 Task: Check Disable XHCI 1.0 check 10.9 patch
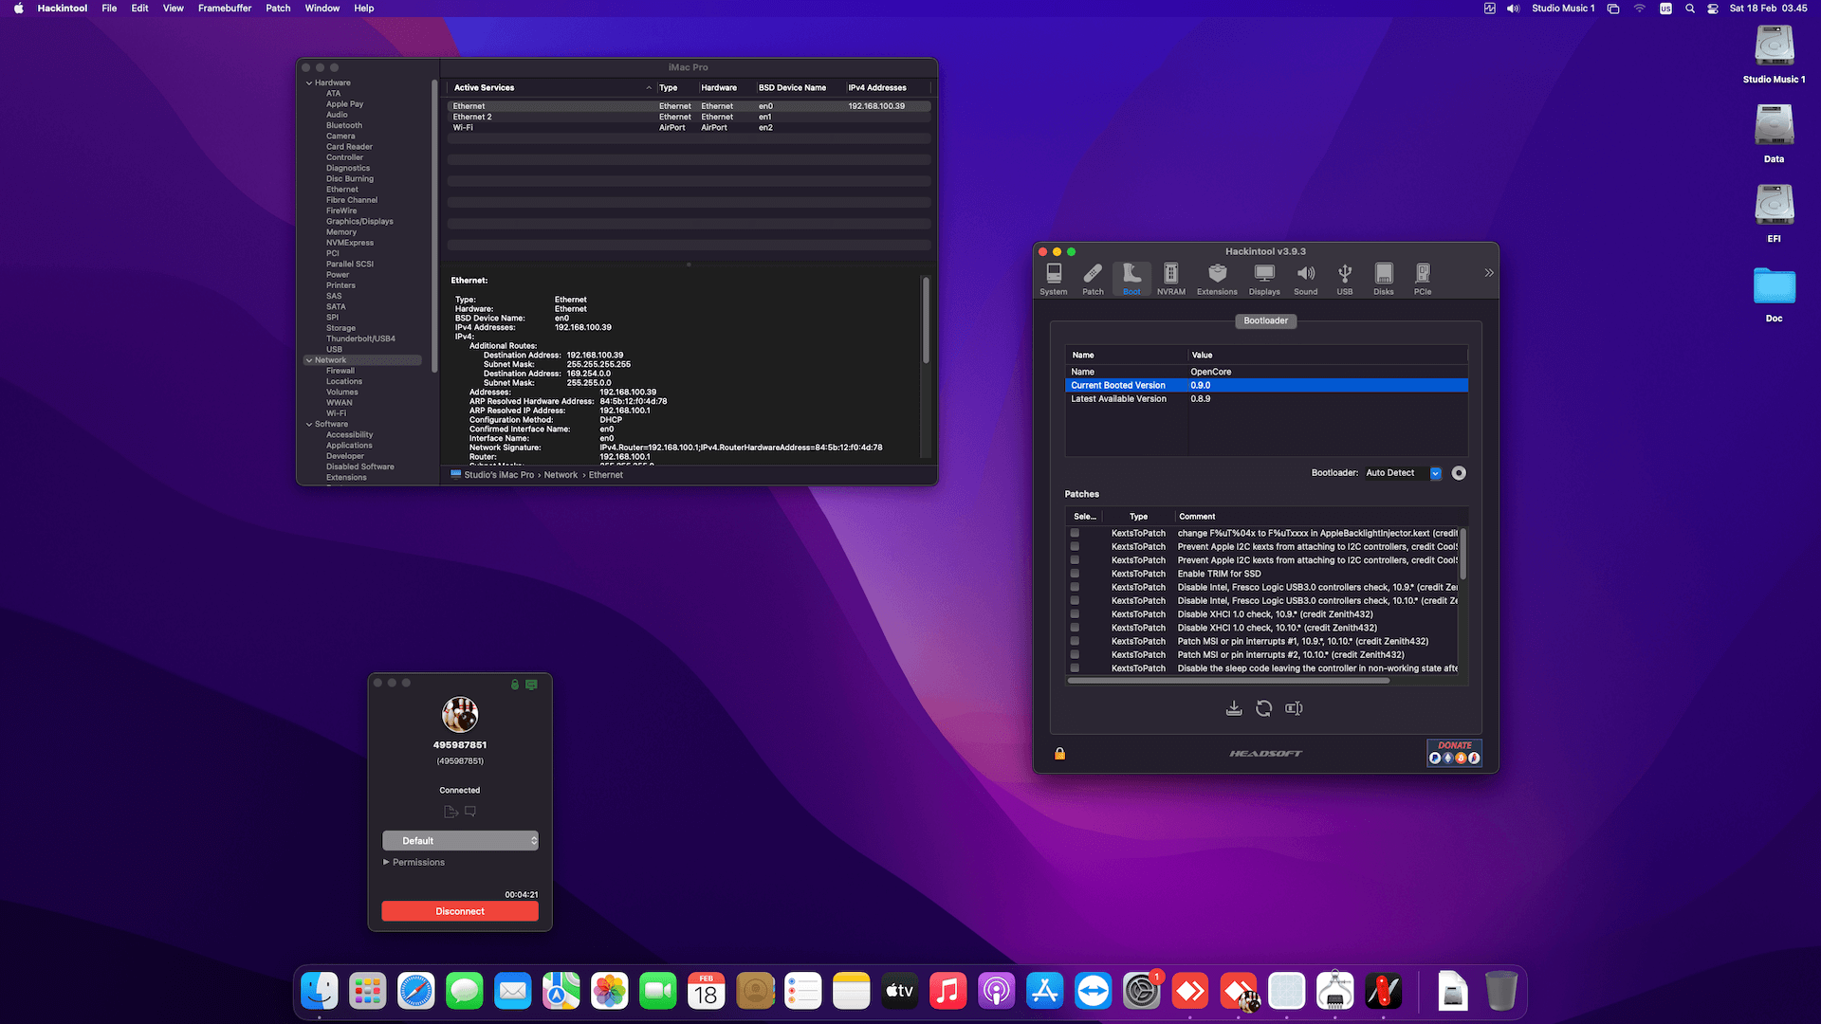pyautogui.click(x=1075, y=614)
